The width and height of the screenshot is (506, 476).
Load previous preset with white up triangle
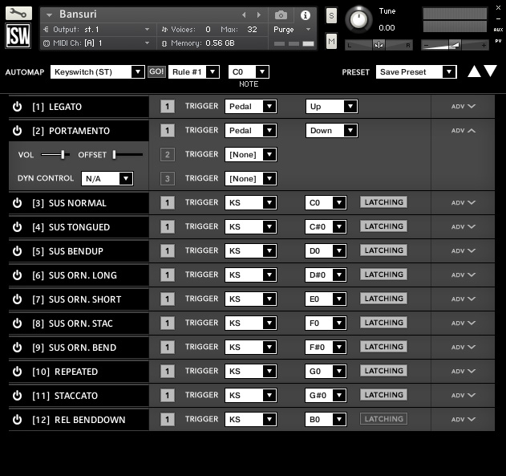pos(474,71)
